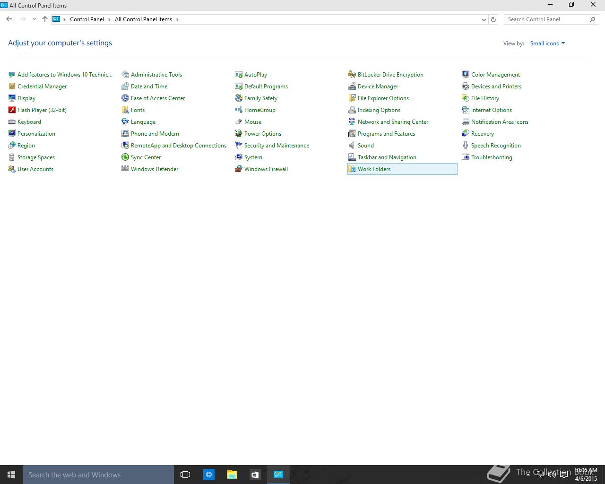Viewport: 605px width, 484px height.
Task: Open Notification Area Icons link
Action: point(500,121)
